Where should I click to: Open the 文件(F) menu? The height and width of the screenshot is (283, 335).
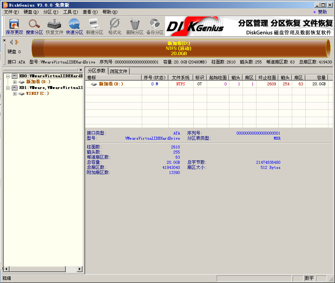[x=11, y=12]
